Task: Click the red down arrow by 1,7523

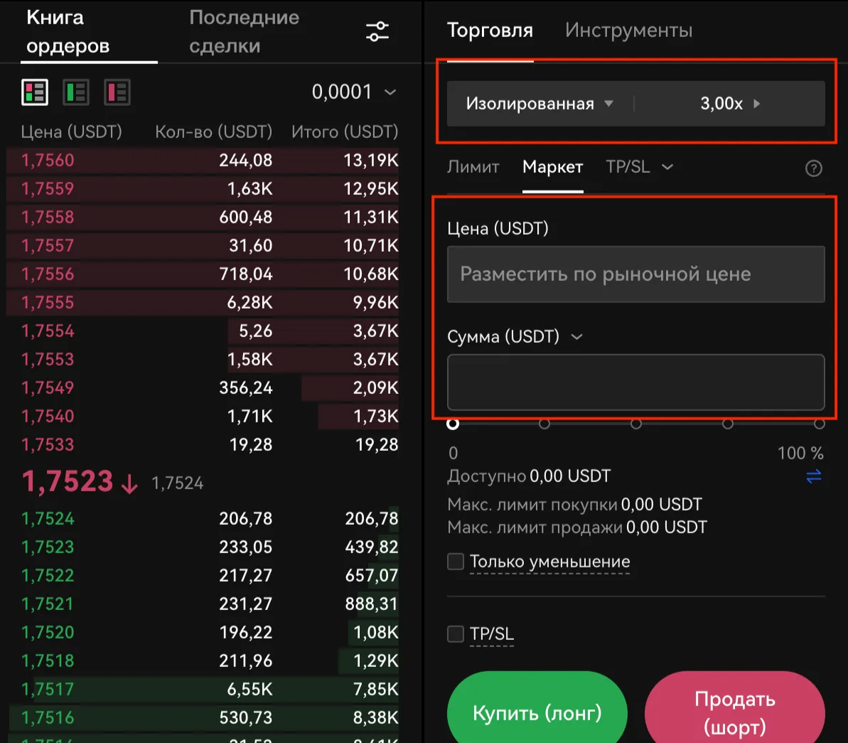Action: (129, 483)
